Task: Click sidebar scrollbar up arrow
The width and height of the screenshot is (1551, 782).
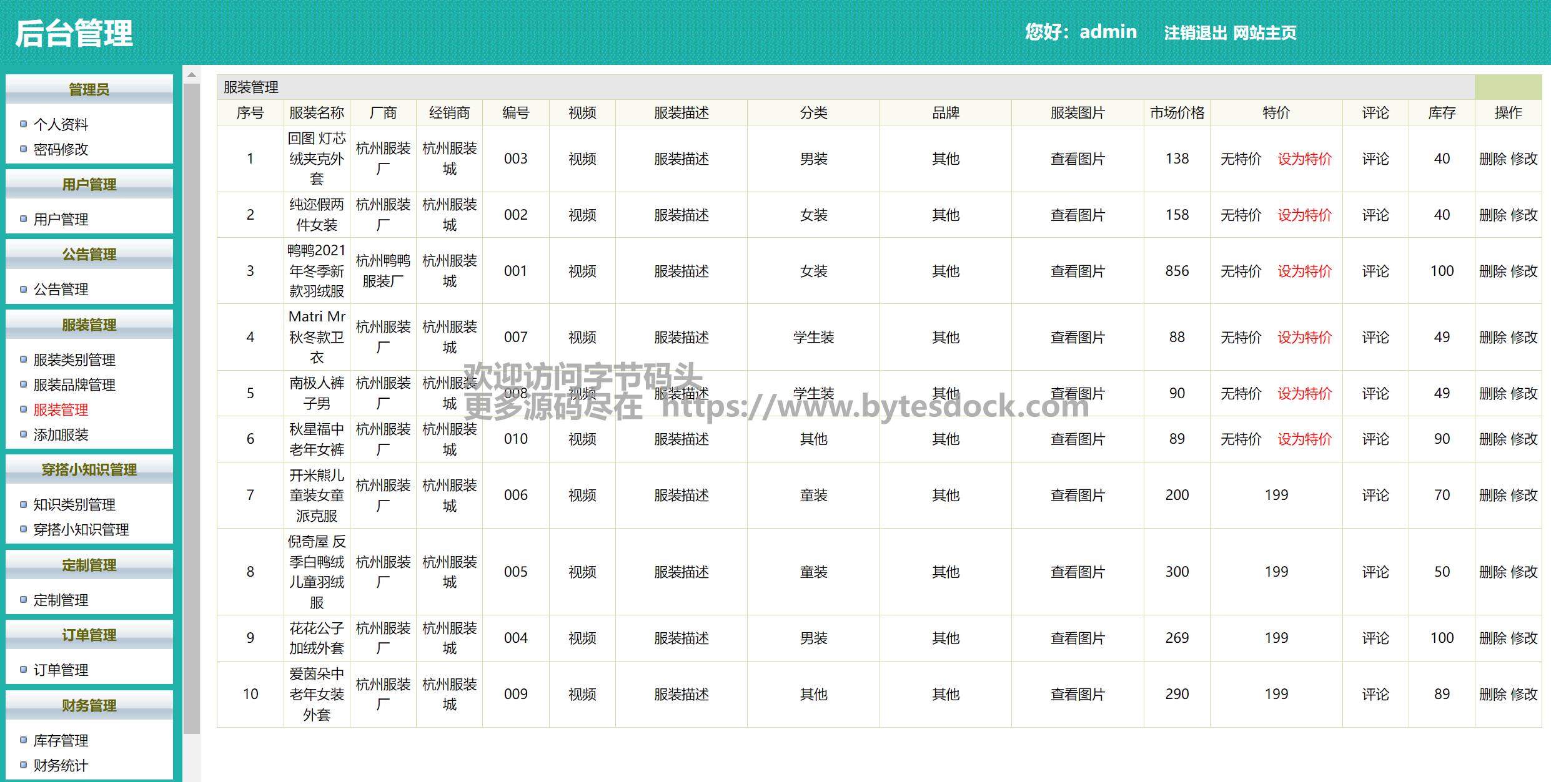Action: [x=192, y=75]
